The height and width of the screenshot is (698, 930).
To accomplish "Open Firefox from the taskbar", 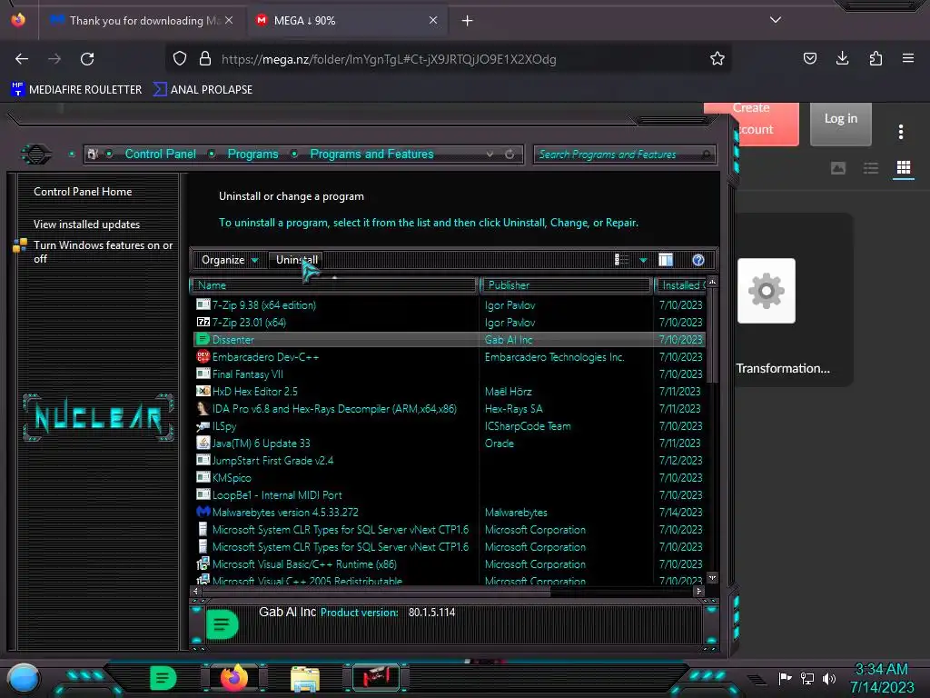I will (233, 678).
